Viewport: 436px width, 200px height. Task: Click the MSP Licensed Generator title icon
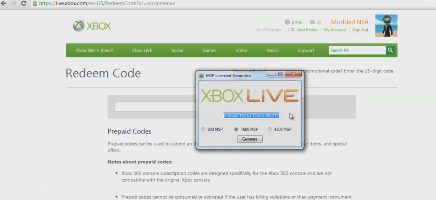pos(201,75)
